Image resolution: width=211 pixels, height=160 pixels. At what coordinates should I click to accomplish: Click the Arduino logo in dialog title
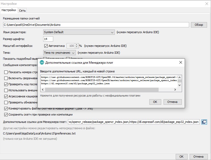coord(42,63)
